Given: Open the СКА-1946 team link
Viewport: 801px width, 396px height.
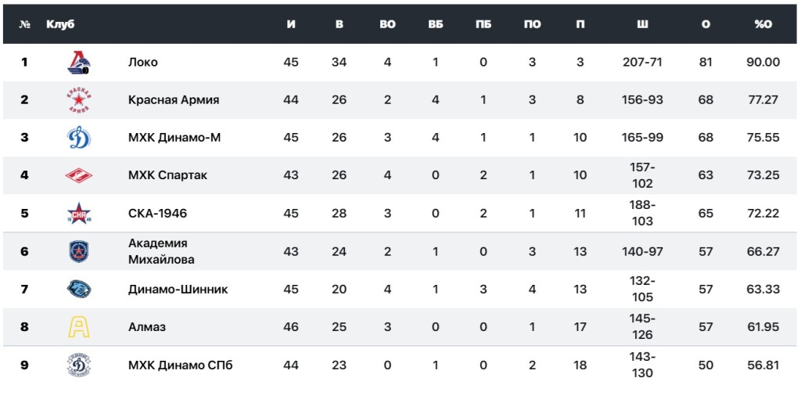Looking at the screenshot, I should [158, 213].
